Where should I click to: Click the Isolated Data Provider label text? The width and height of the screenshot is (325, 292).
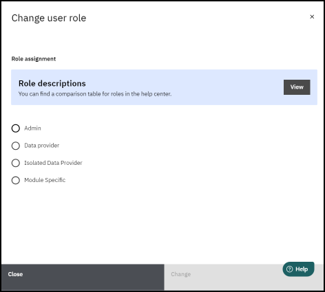(53, 163)
